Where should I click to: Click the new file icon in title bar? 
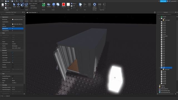pyautogui.click(x=6, y=1)
